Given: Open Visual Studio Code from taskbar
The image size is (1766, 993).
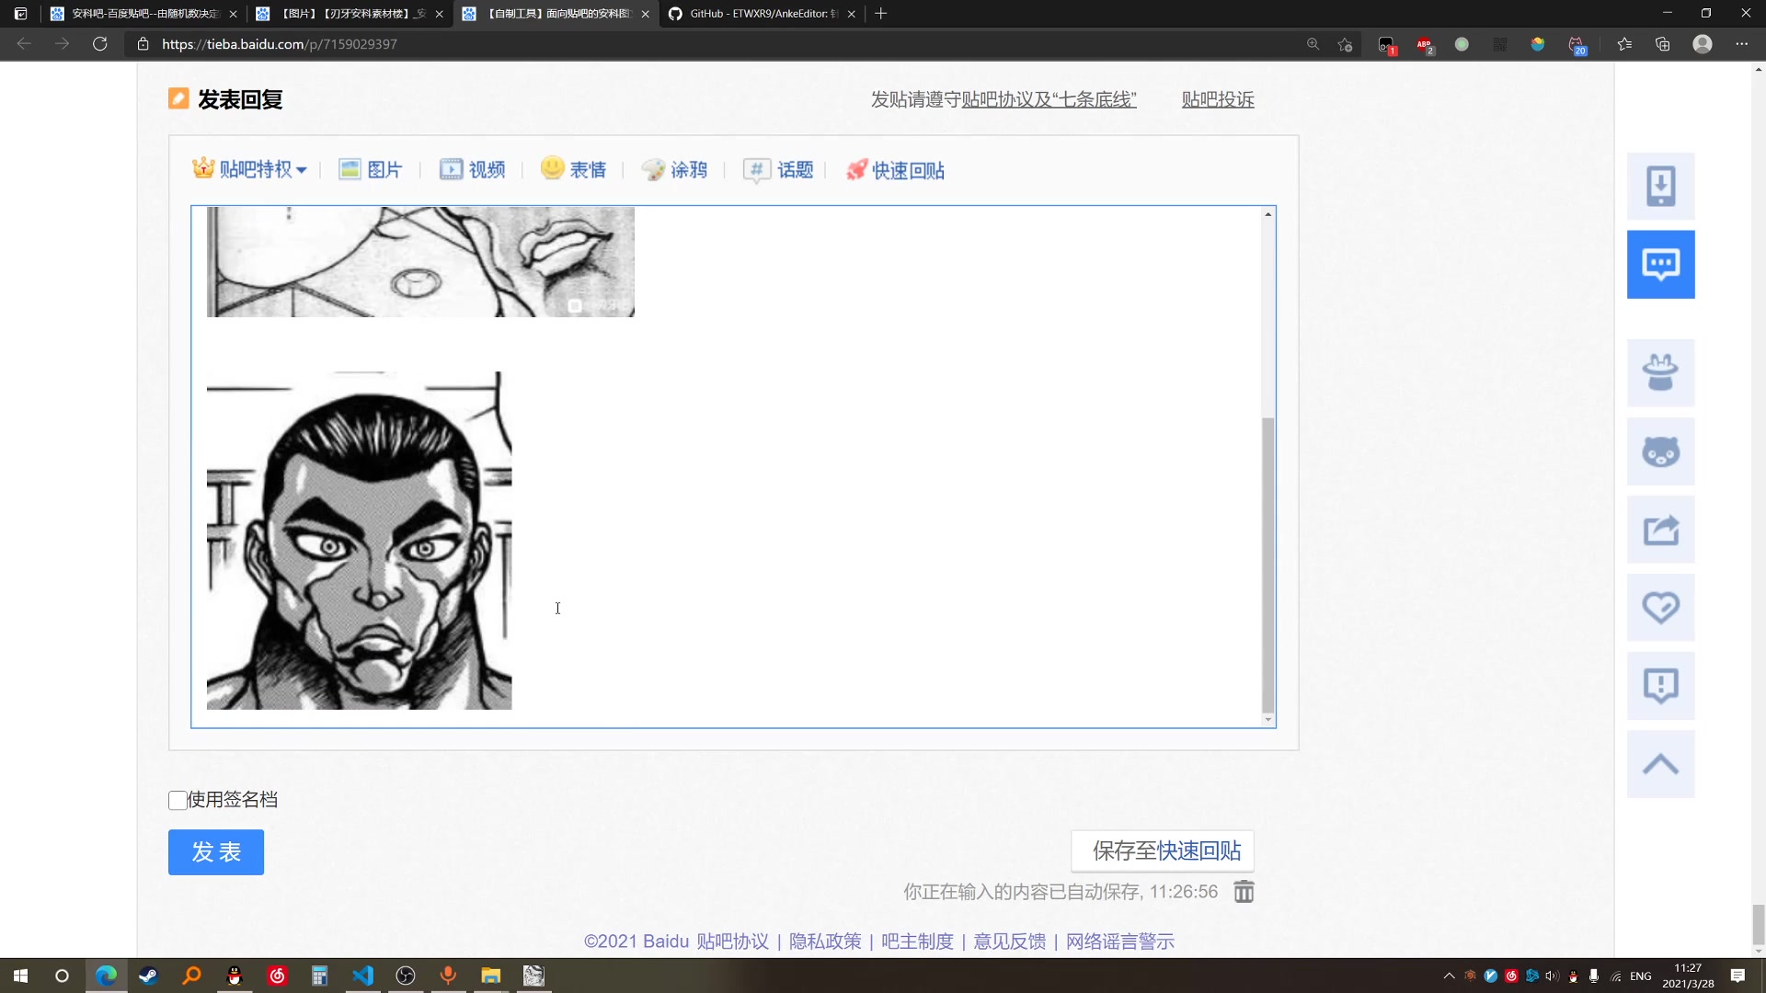Looking at the screenshot, I should point(362,976).
